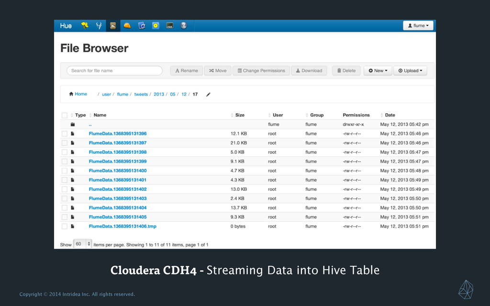Open the Help question mark icon
This screenshot has height=306, width=490.
click(x=184, y=26)
